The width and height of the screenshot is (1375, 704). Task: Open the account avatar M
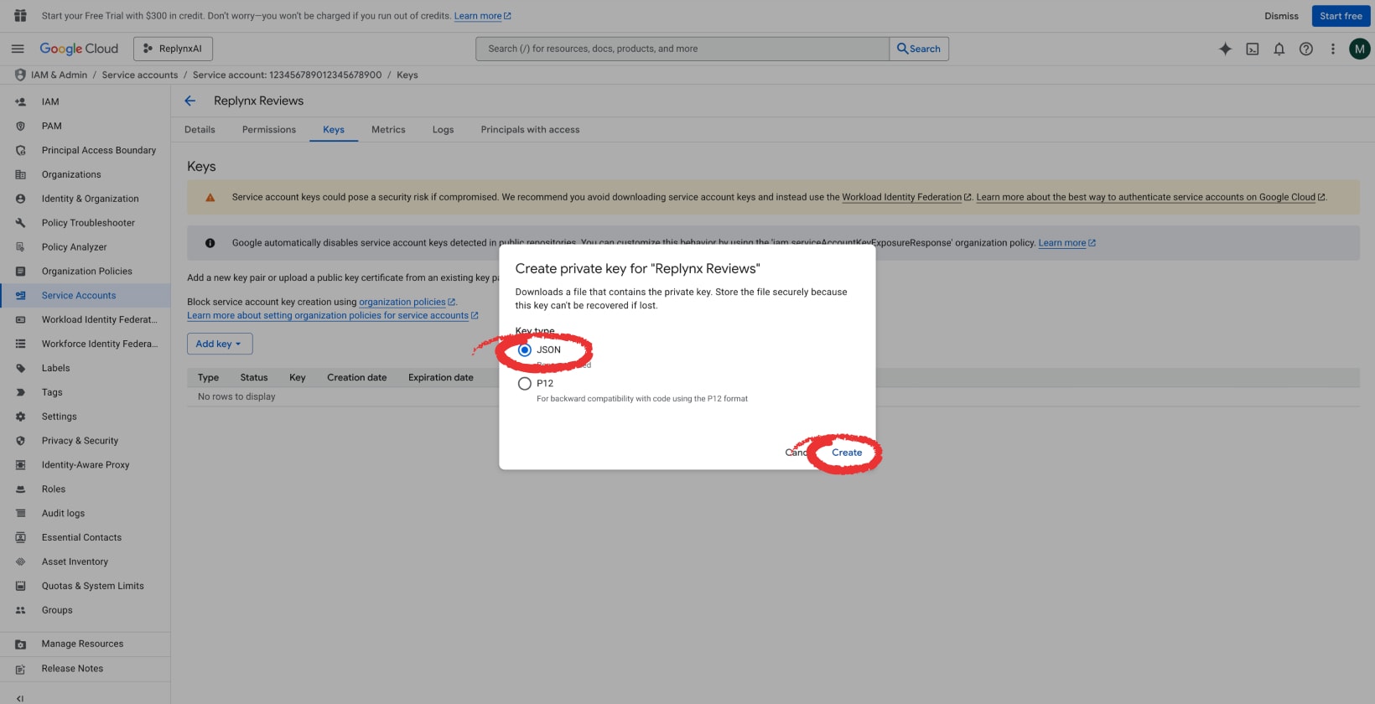point(1359,49)
